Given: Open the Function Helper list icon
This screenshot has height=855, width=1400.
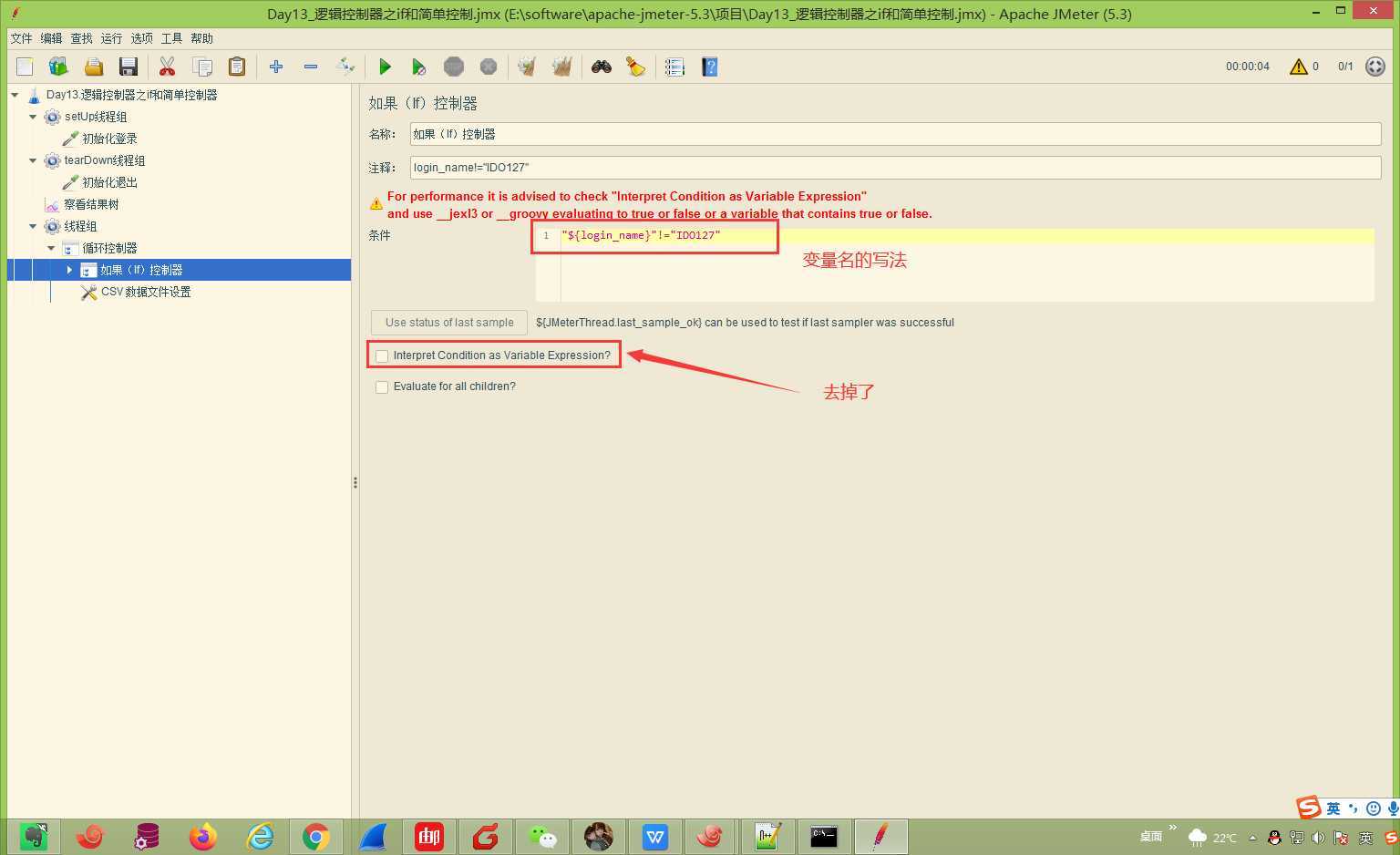Looking at the screenshot, I should (674, 67).
